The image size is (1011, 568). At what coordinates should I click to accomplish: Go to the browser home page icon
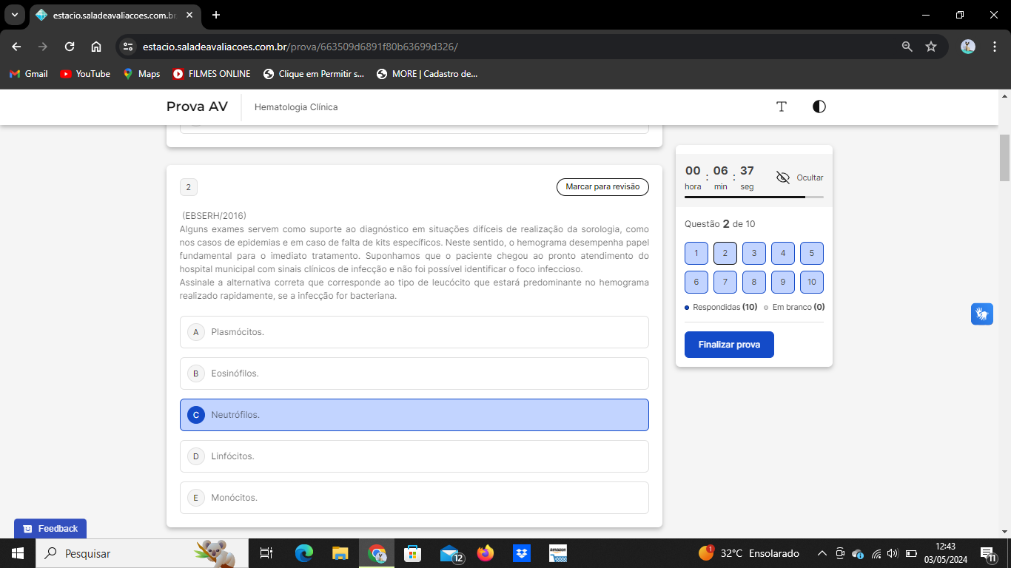coord(96,47)
